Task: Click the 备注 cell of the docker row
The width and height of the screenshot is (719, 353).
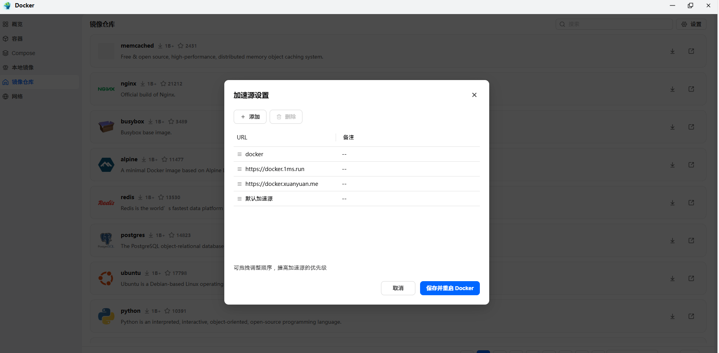Action: (x=344, y=154)
